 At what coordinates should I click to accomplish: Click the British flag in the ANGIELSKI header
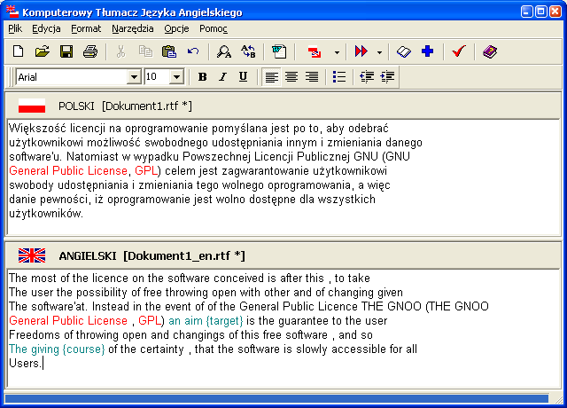point(32,255)
